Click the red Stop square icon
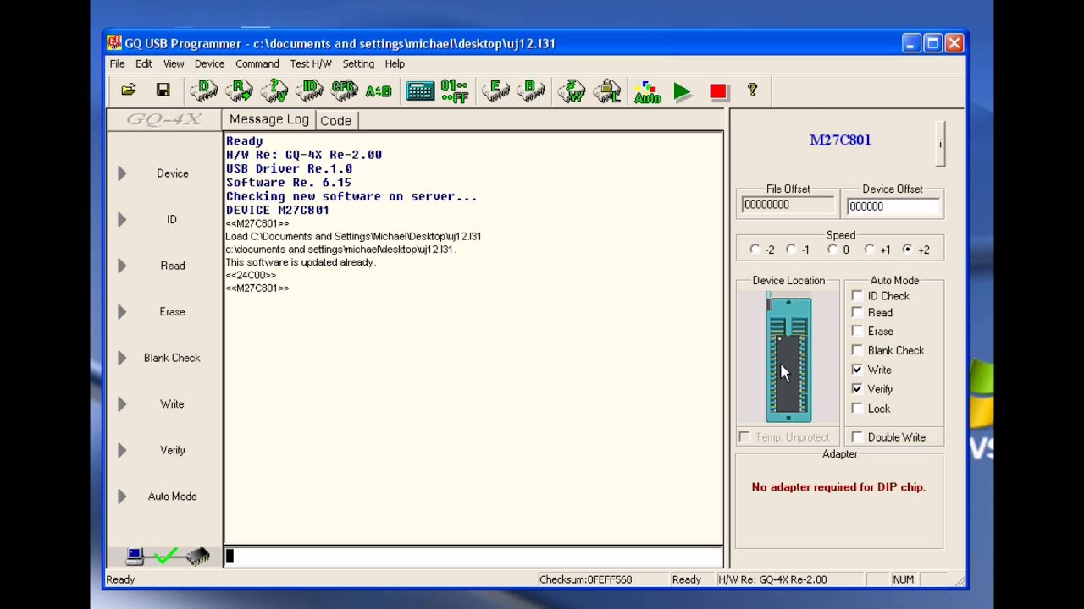 coord(718,91)
